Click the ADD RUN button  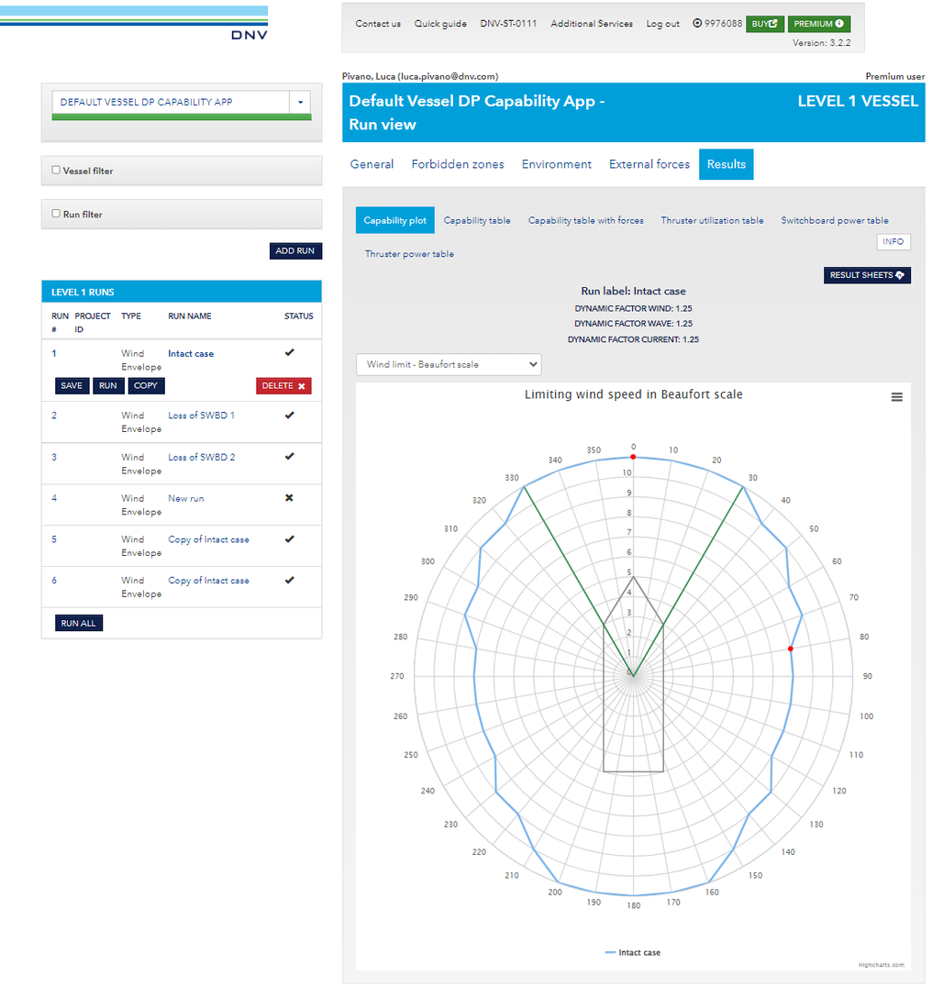(295, 250)
